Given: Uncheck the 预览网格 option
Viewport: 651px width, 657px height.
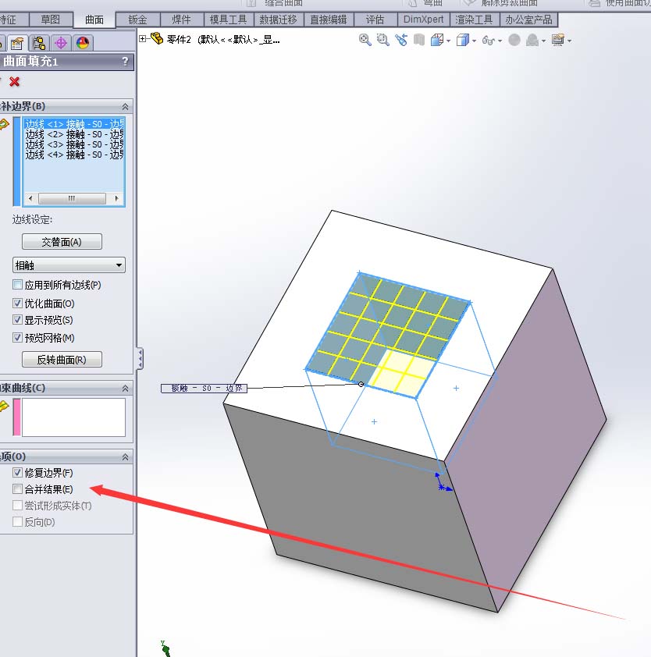Looking at the screenshot, I should coord(19,338).
